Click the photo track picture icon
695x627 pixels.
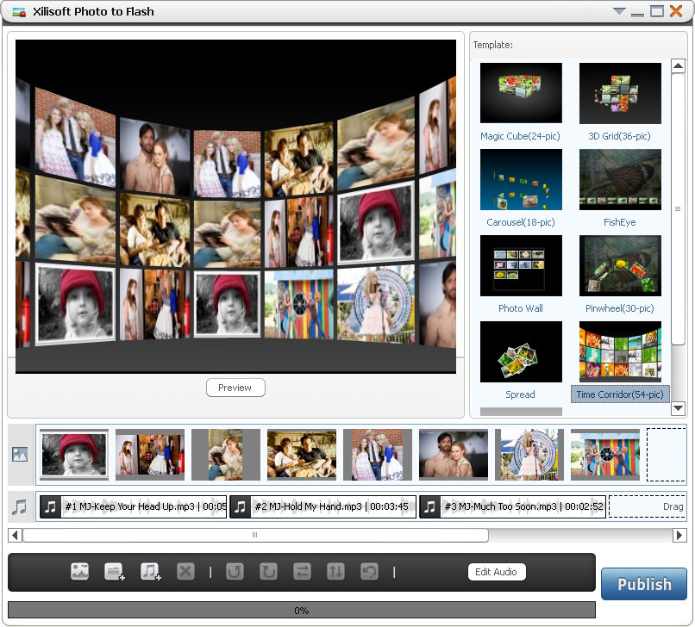click(x=21, y=455)
